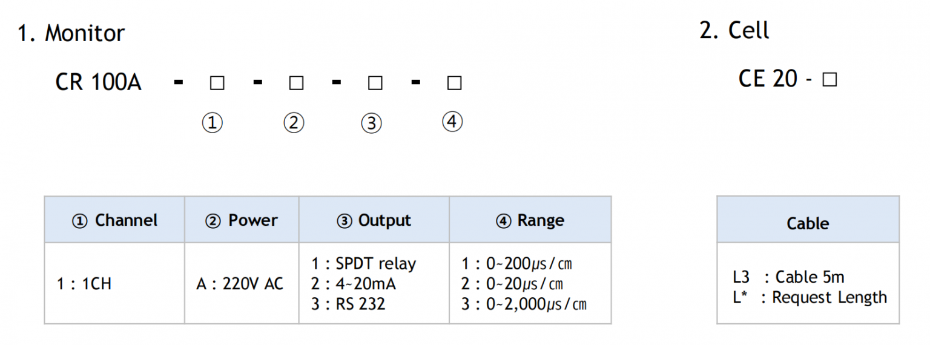Choose the "3 : RS 232" output option
The width and height of the screenshot is (930, 345).
(x=348, y=304)
